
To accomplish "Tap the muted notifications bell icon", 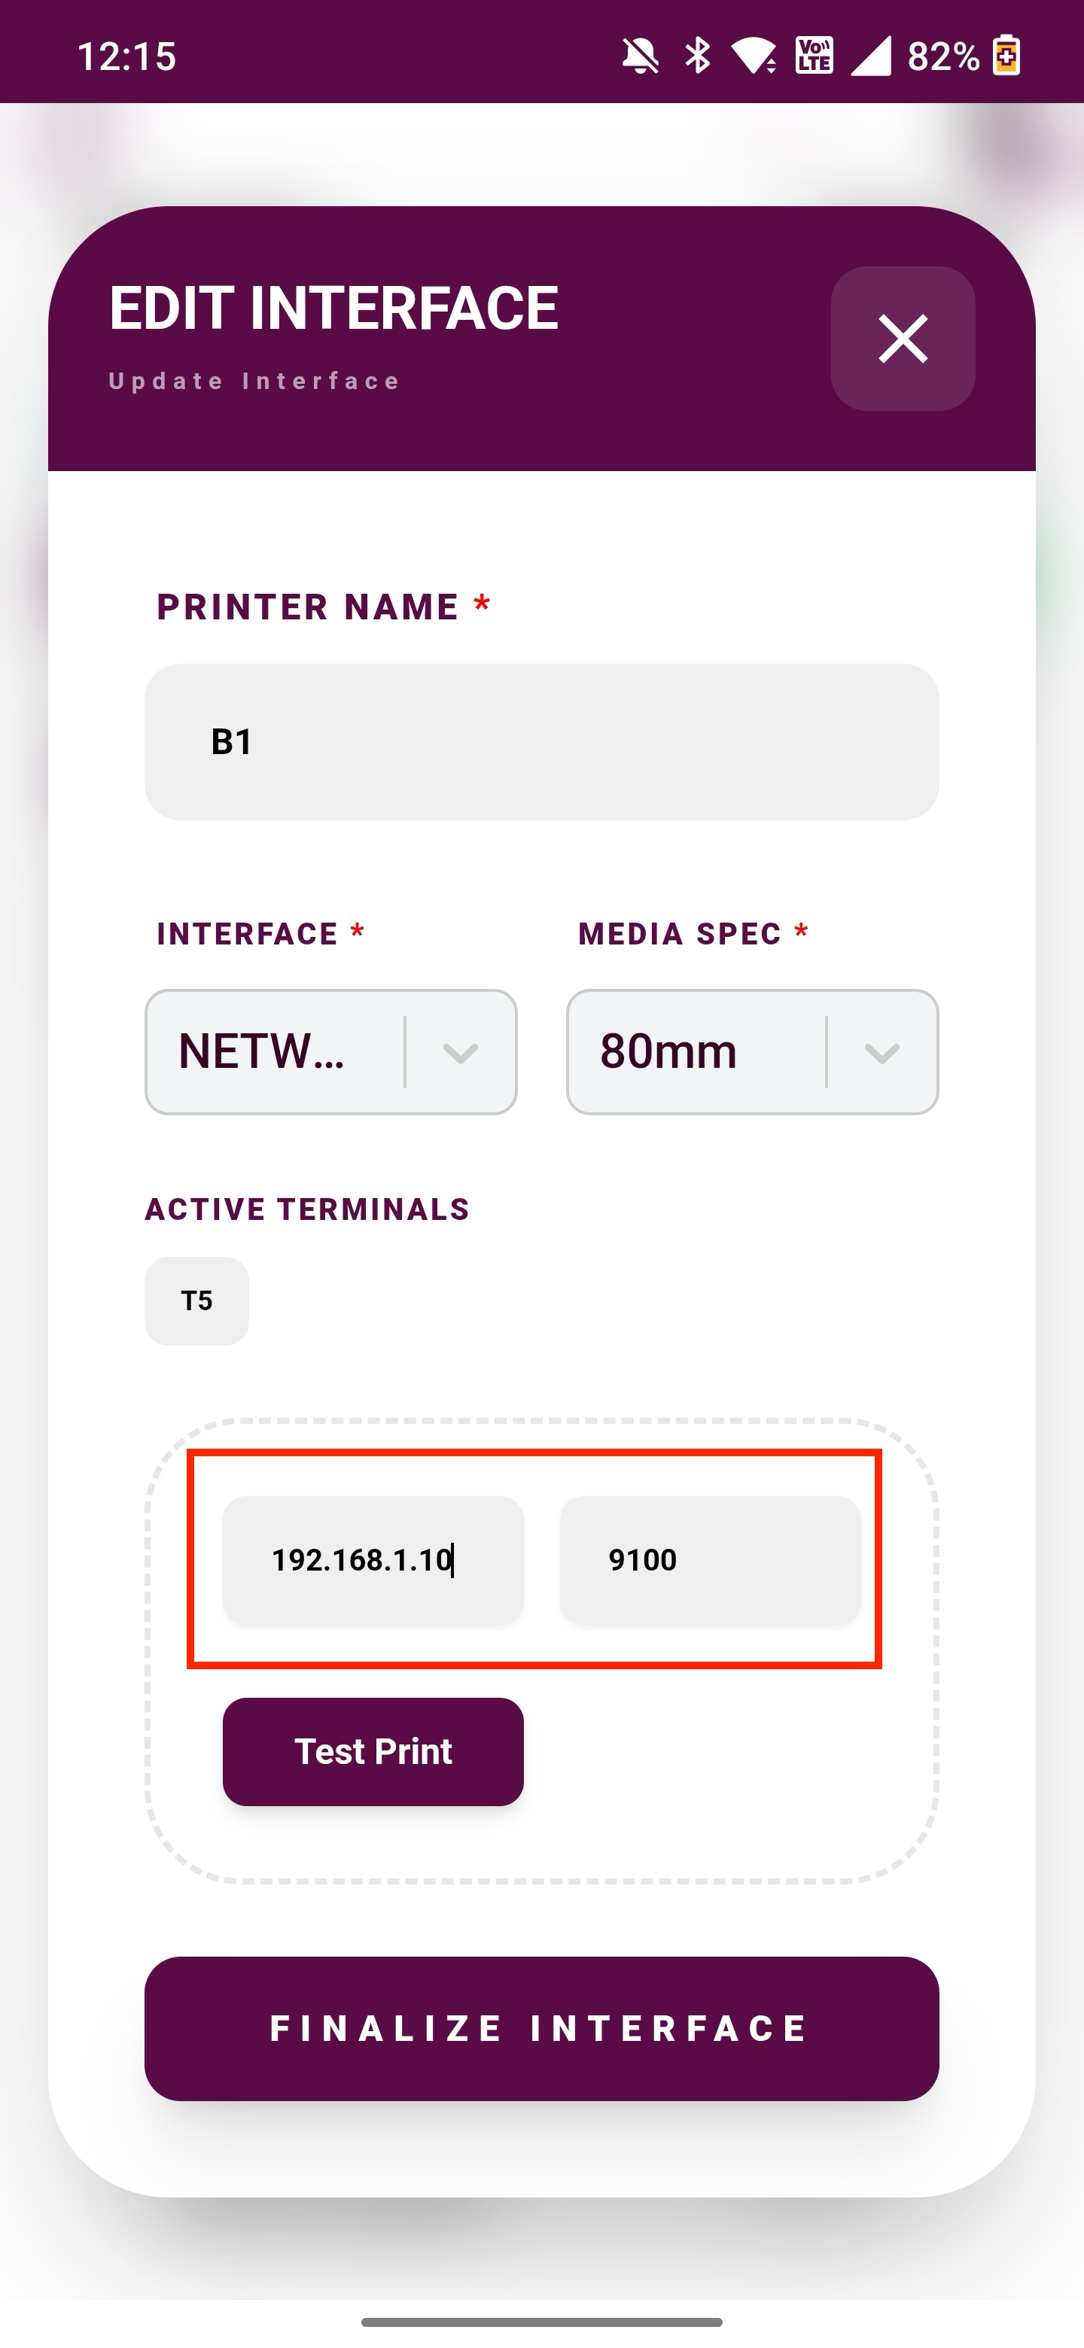I will pos(640,56).
